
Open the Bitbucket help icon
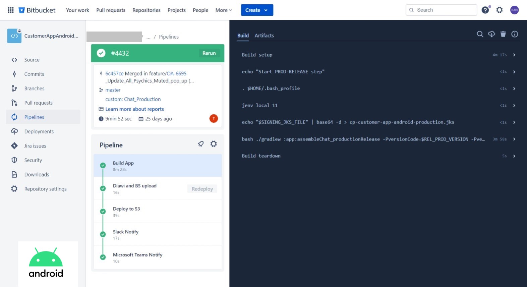(485, 10)
